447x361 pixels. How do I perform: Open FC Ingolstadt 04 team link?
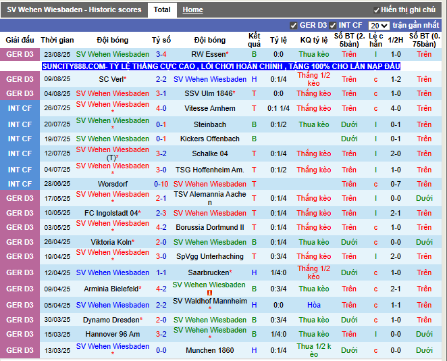(113, 213)
